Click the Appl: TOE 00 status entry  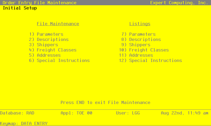coord(76,113)
